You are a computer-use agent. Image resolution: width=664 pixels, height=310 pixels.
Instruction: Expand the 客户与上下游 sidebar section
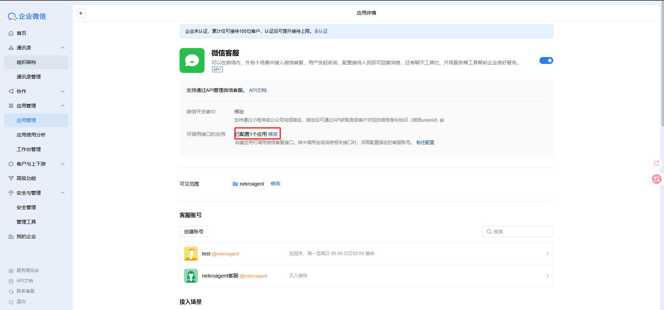click(63, 164)
